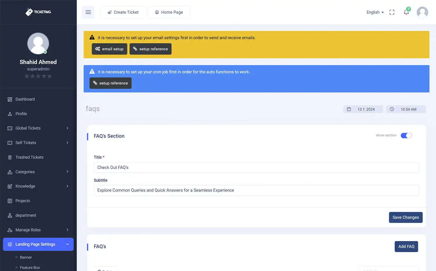Click the Save Changes button
436x271 pixels.
click(x=406, y=218)
